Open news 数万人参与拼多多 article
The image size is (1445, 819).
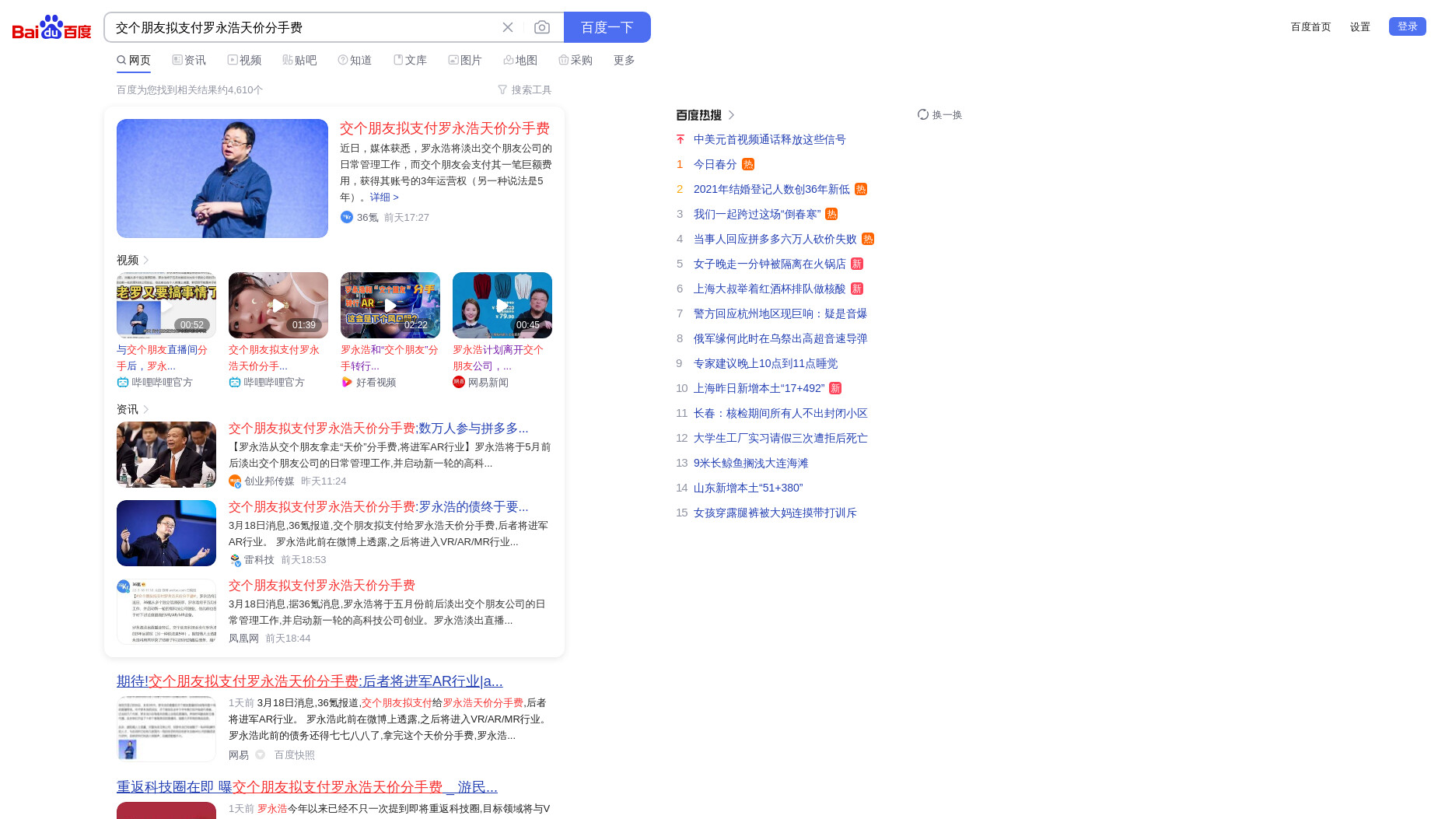pos(379,429)
